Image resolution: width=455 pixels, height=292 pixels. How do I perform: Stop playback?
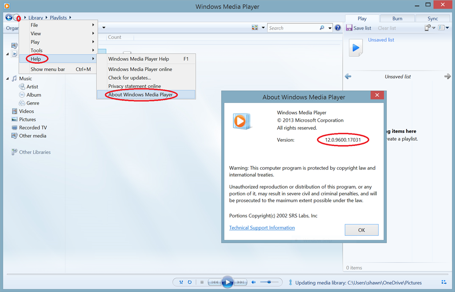point(202,282)
